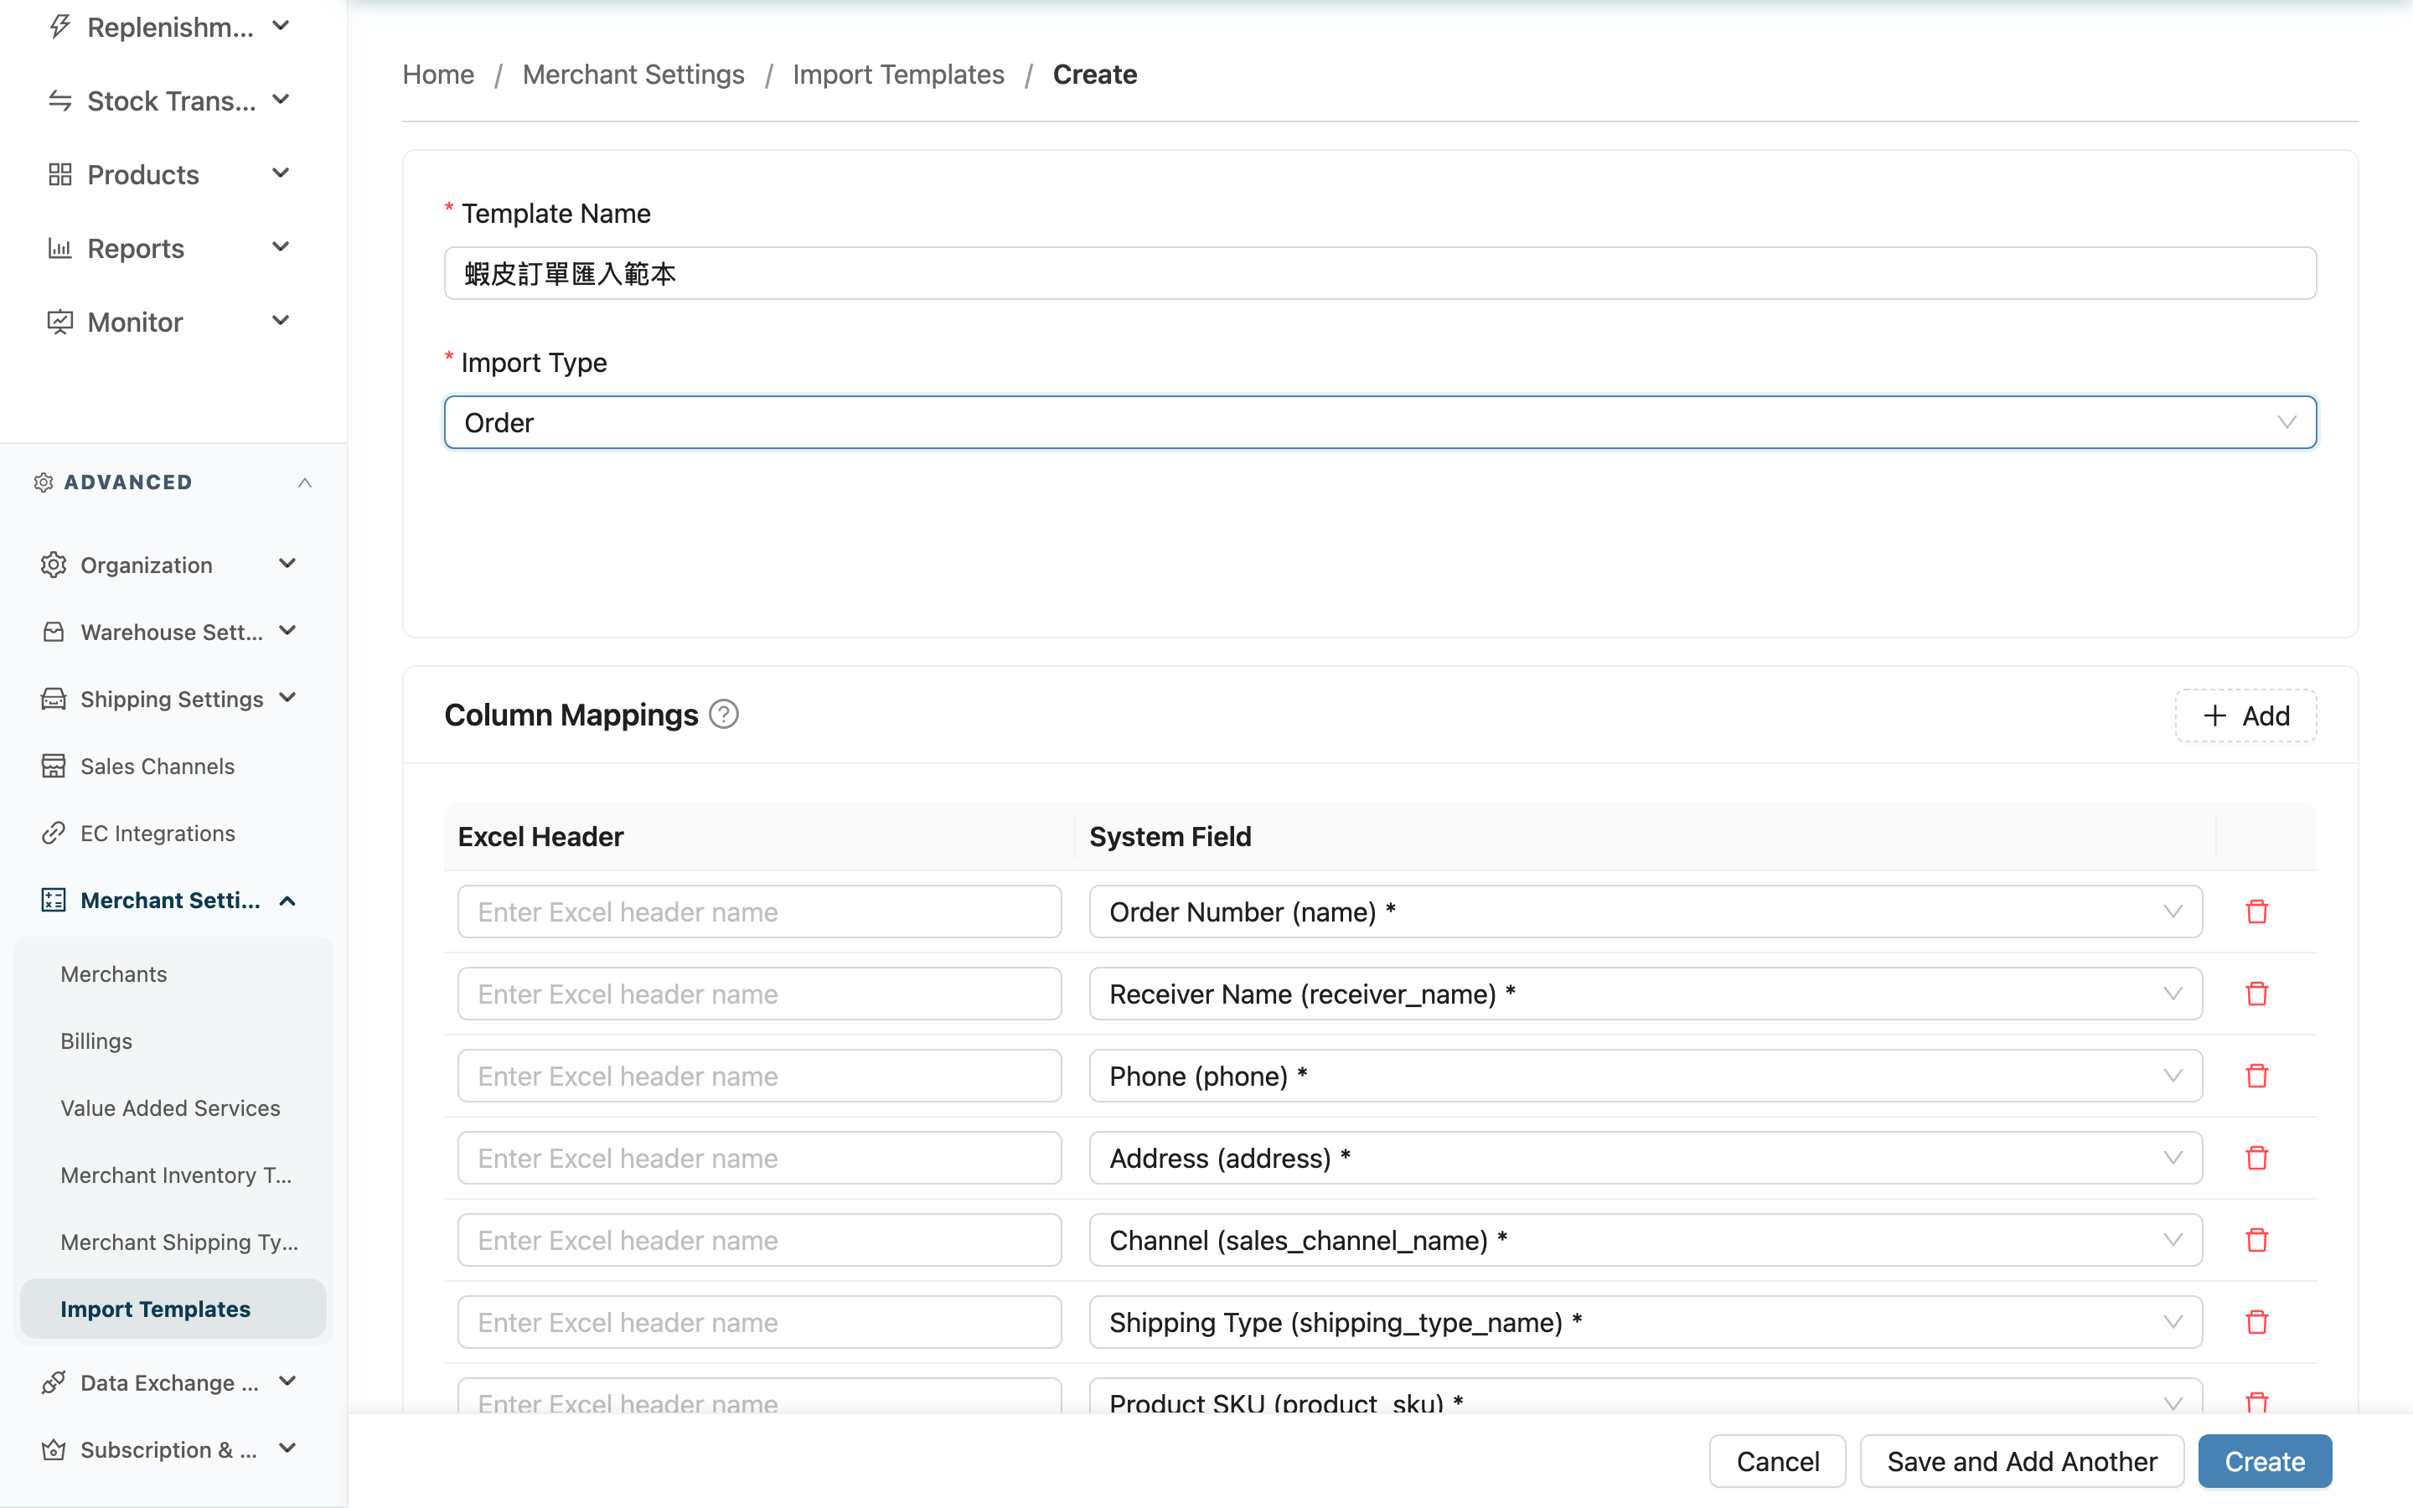This screenshot has height=1508, width=2413.
Task: Click the Reports chart icon
Action: point(59,248)
